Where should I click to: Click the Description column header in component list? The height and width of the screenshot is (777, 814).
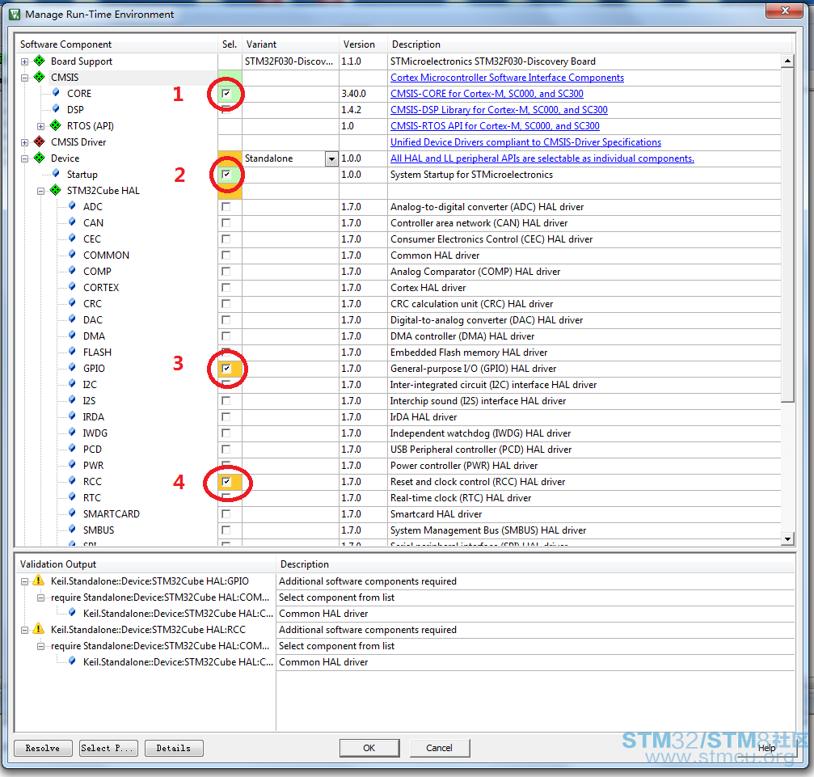pos(591,44)
